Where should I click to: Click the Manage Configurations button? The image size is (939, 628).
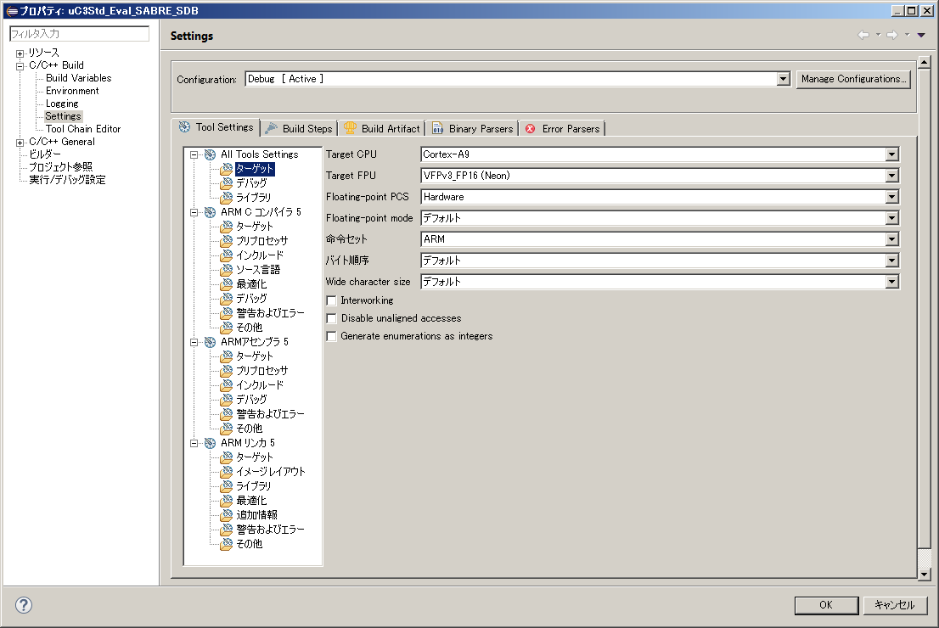[x=853, y=79]
